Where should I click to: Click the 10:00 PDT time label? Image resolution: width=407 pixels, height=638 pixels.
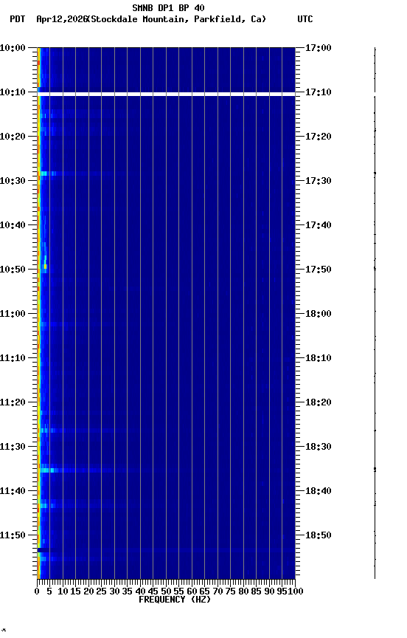(x=13, y=48)
